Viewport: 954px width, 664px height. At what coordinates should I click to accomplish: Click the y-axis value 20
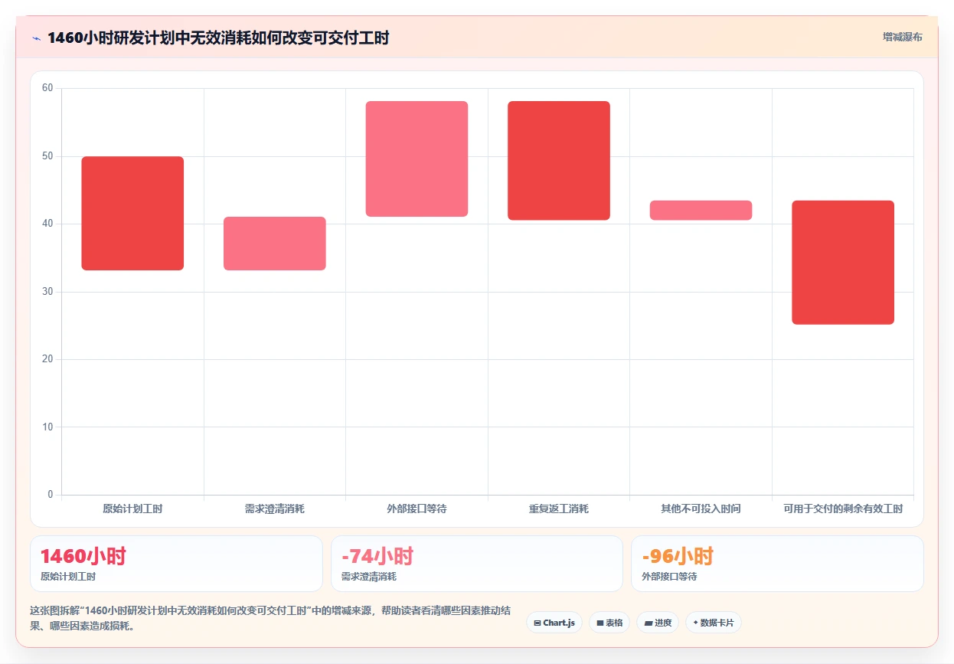47,359
